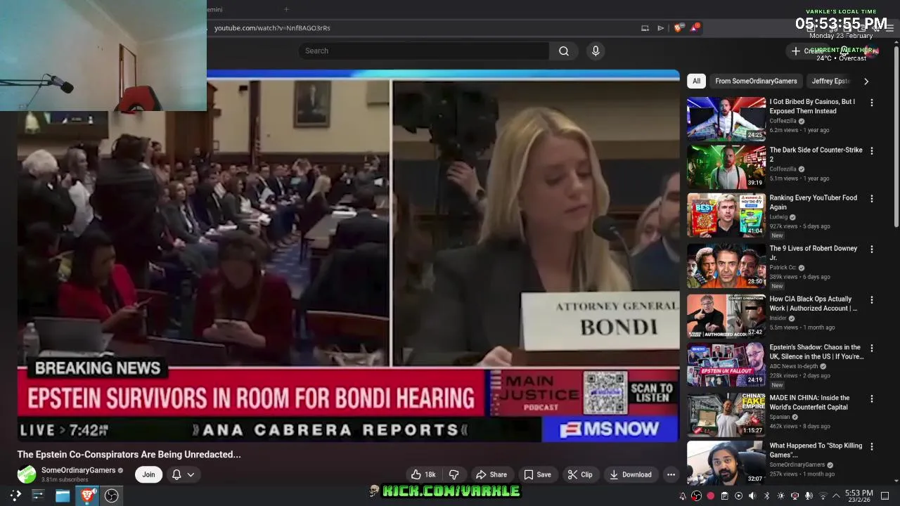The height and width of the screenshot is (506, 900).
Task: Click the task manager window icon in taskbar
Action: pyautogui.click(x=38, y=495)
